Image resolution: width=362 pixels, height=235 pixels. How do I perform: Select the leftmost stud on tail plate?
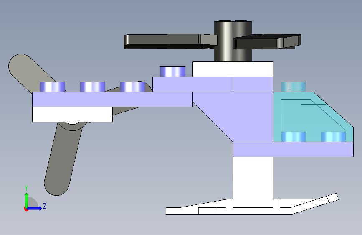click(53, 87)
